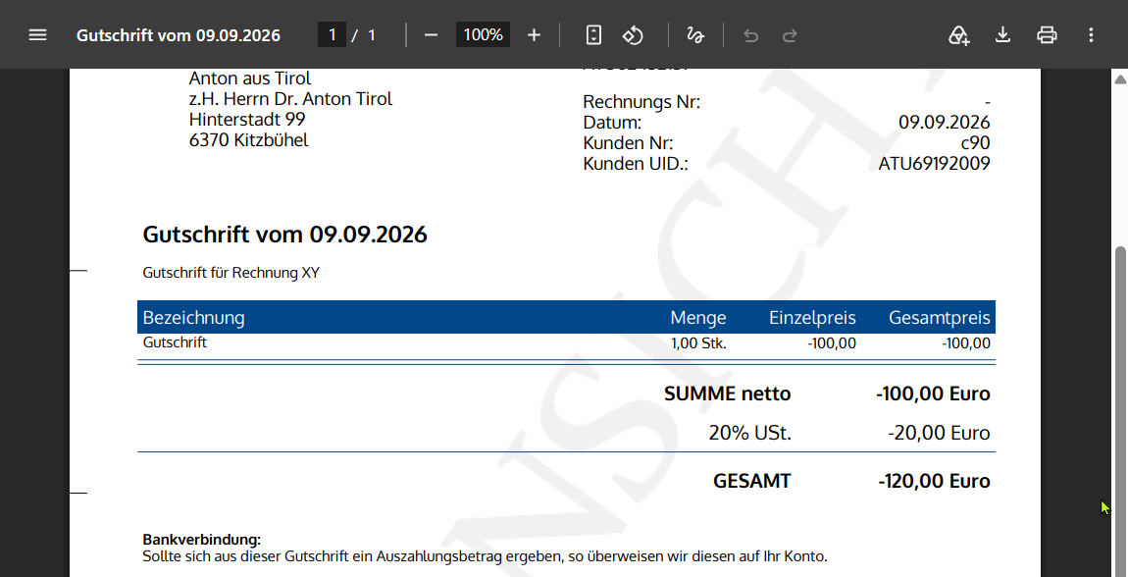Click the redo arrow
Image resolution: width=1128 pixels, height=577 pixels.
click(x=790, y=34)
